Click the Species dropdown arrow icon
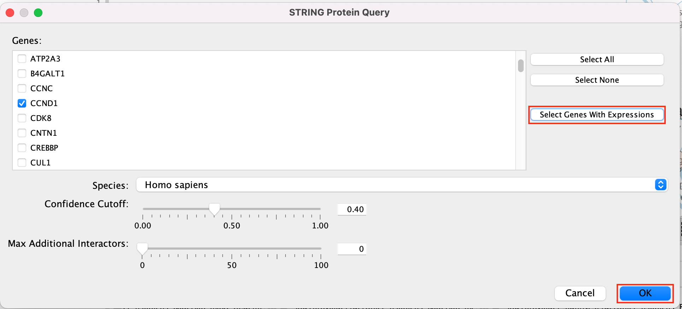 [660, 185]
